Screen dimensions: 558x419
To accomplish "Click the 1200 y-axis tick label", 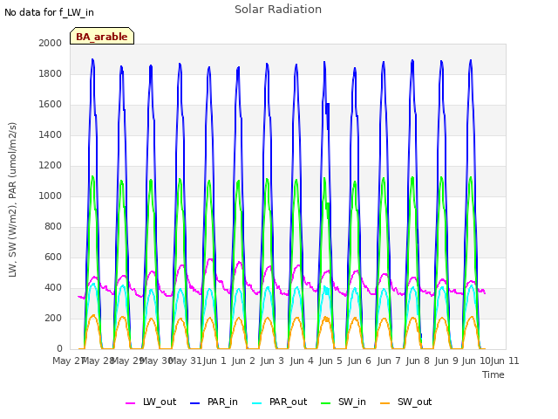I will click(x=51, y=165).
